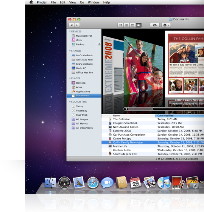The width and height of the screenshot is (204, 212).
Task: Open the Mail stamp icon in Dock
Action: (79, 183)
